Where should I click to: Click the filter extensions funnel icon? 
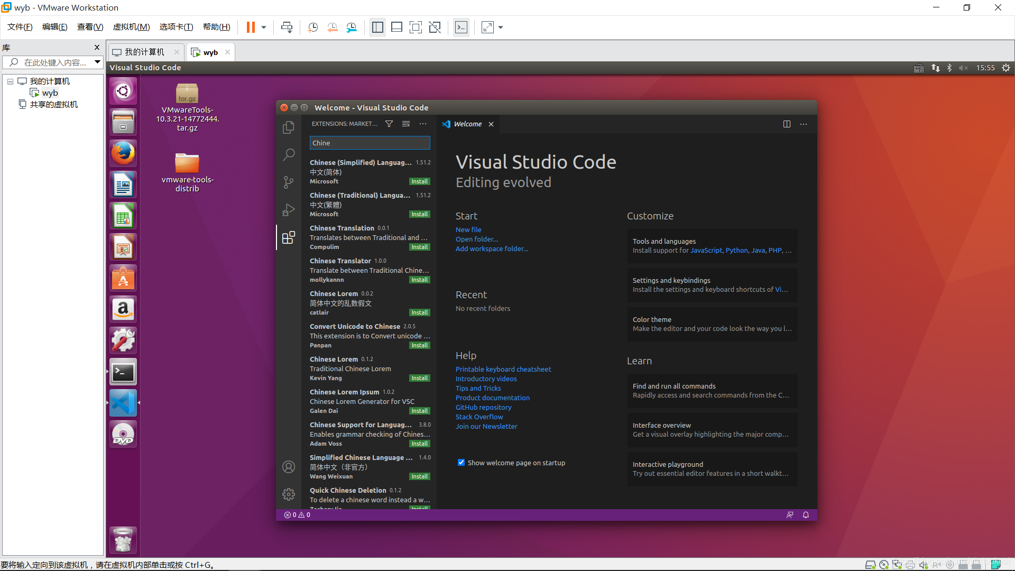pyautogui.click(x=389, y=124)
